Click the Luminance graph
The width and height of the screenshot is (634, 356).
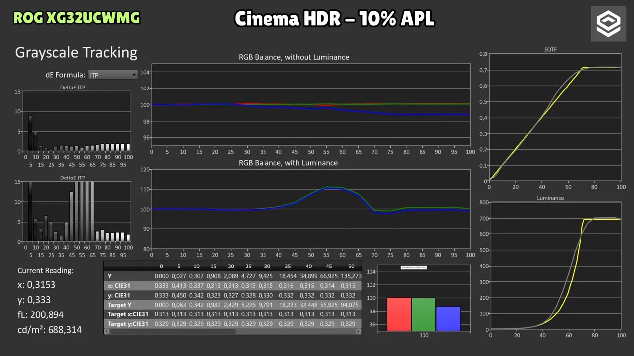pyautogui.click(x=555, y=266)
